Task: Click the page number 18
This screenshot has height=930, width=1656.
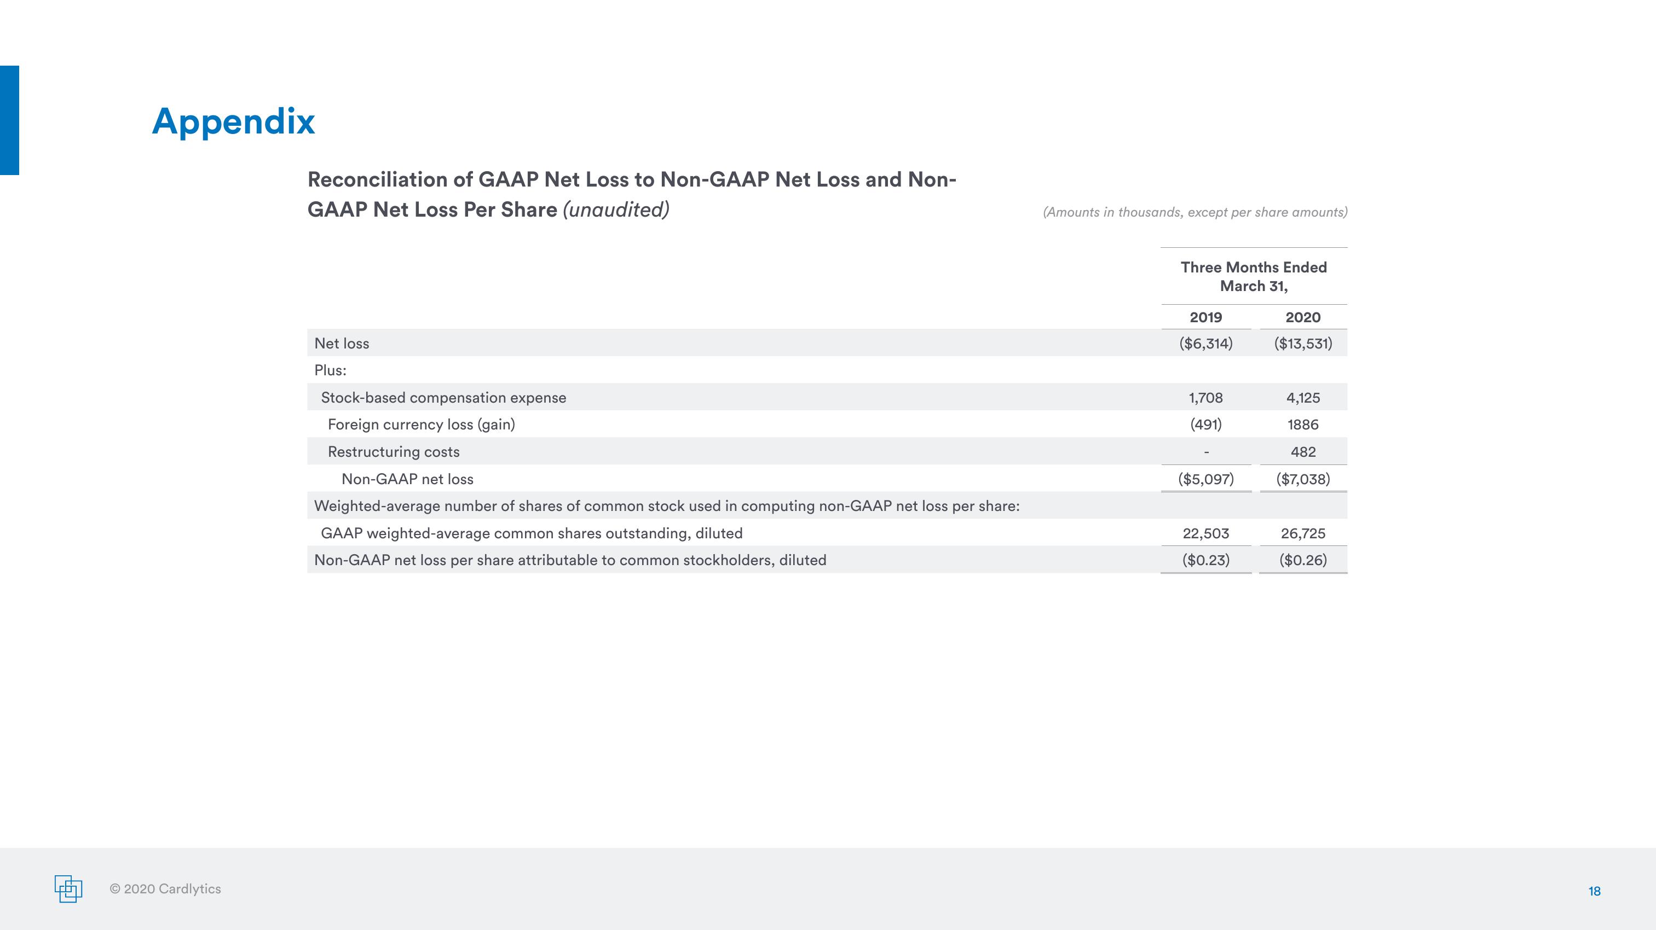Action: [1594, 891]
